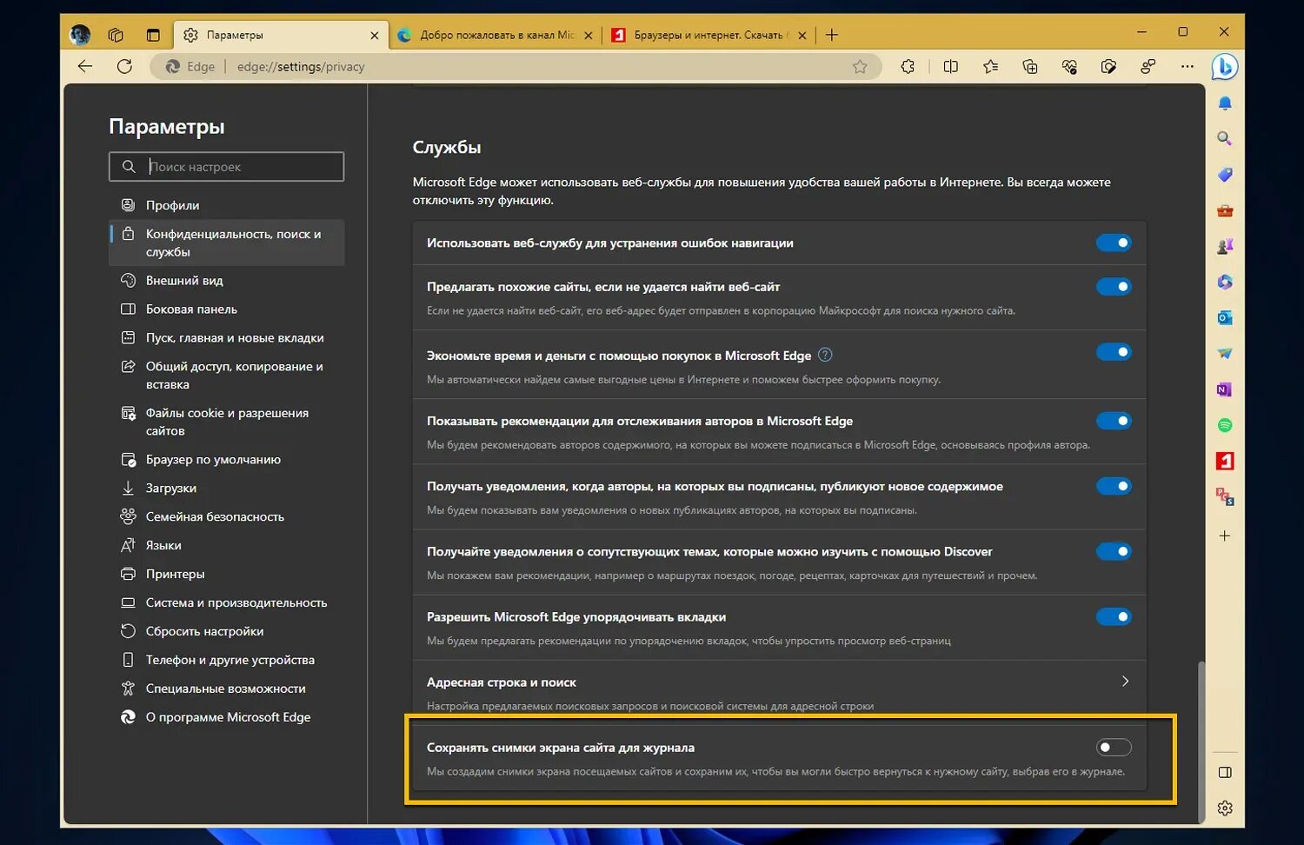The height and width of the screenshot is (845, 1304).
Task: Open Файлы cookie и разрешения сайтов
Action: [227, 422]
